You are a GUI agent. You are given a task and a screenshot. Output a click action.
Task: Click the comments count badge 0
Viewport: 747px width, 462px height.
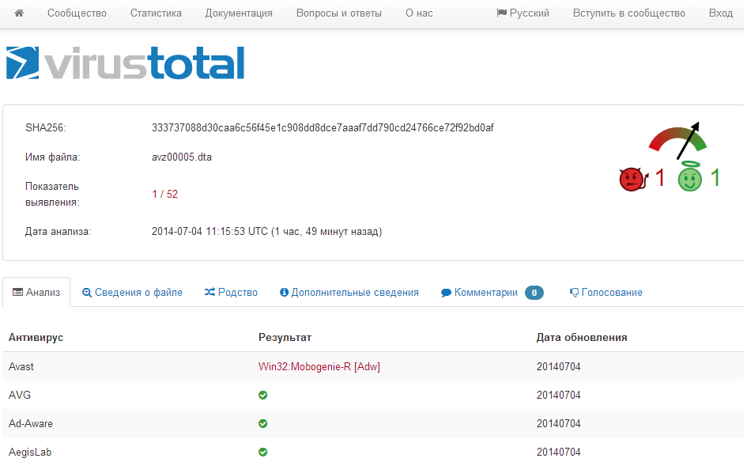[x=534, y=293]
